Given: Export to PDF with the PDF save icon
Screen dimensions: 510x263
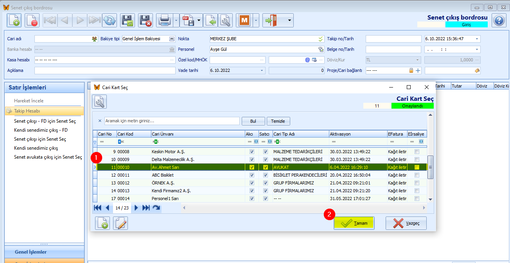Looking at the screenshot, I should click(188, 20).
